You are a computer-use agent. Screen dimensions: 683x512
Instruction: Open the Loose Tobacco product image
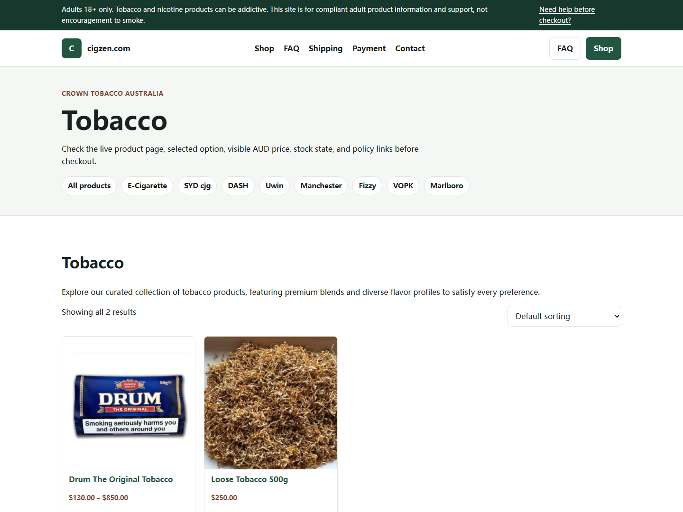point(271,403)
